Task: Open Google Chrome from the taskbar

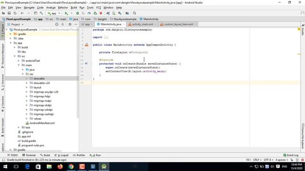Action: click(x=71, y=167)
